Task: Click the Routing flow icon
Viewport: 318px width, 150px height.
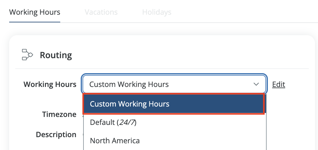Action: point(27,55)
